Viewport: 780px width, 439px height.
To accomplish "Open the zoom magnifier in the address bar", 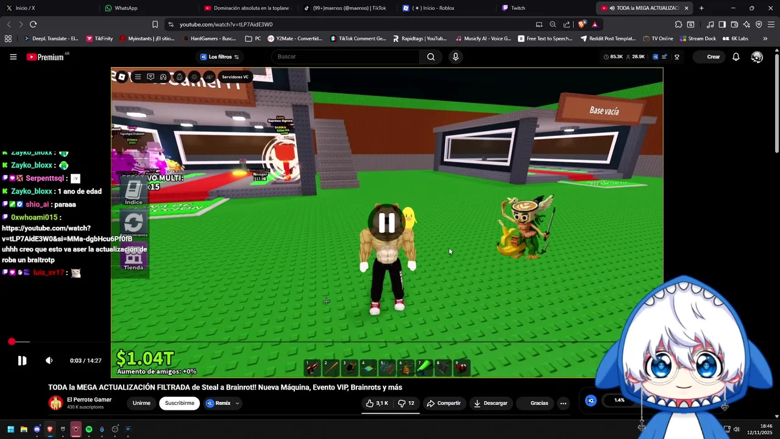I will click(553, 24).
